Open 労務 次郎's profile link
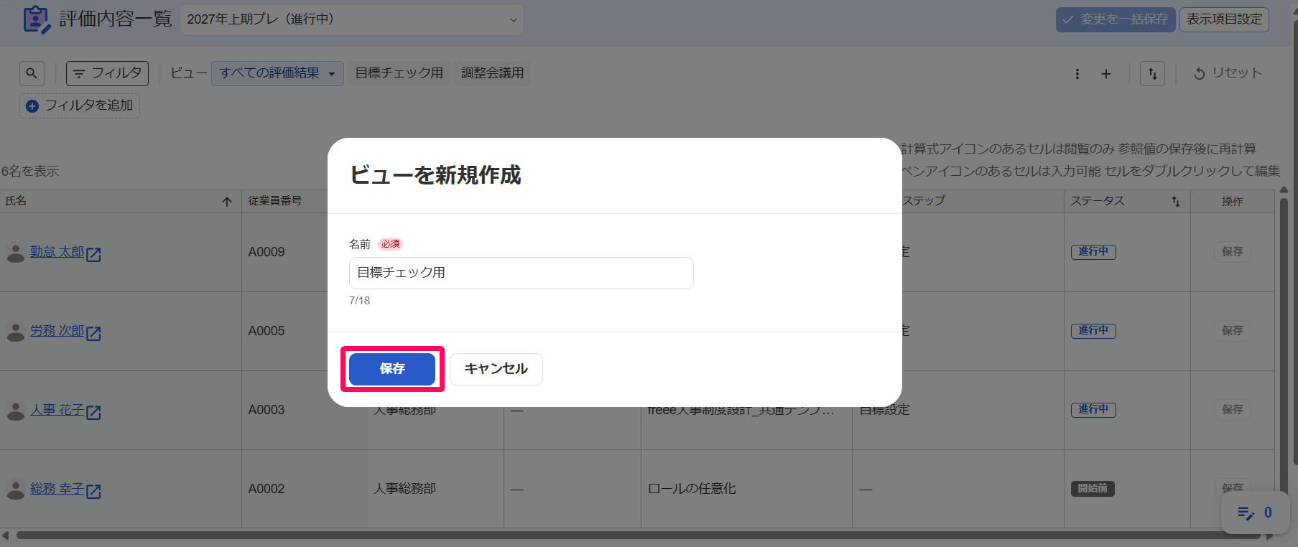Viewport: 1298px width, 547px height. 57,331
